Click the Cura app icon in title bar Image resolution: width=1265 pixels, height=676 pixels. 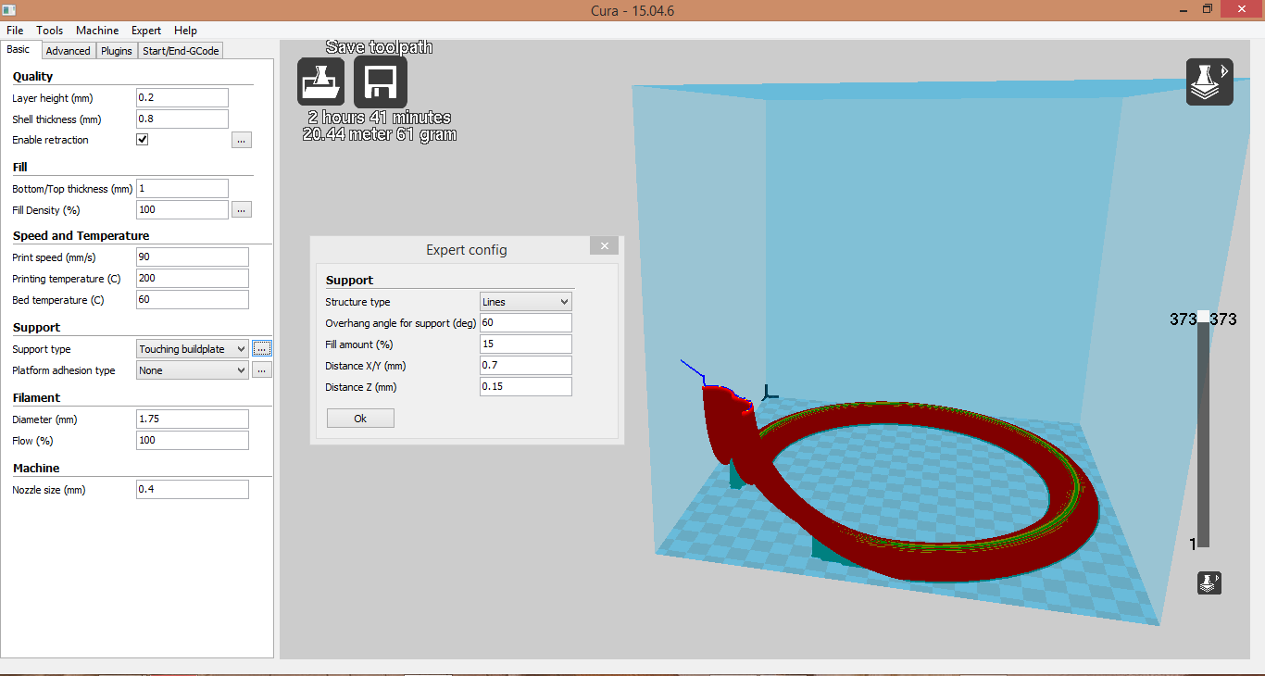[x=9, y=9]
